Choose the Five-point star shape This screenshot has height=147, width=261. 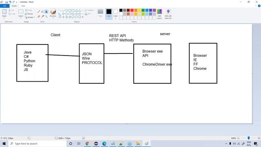(x=66, y=17)
